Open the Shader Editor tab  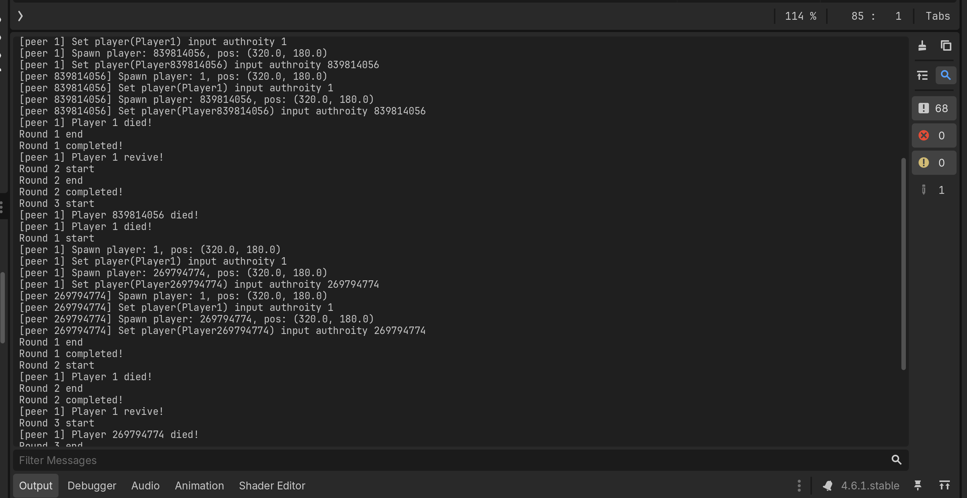tap(272, 486)
